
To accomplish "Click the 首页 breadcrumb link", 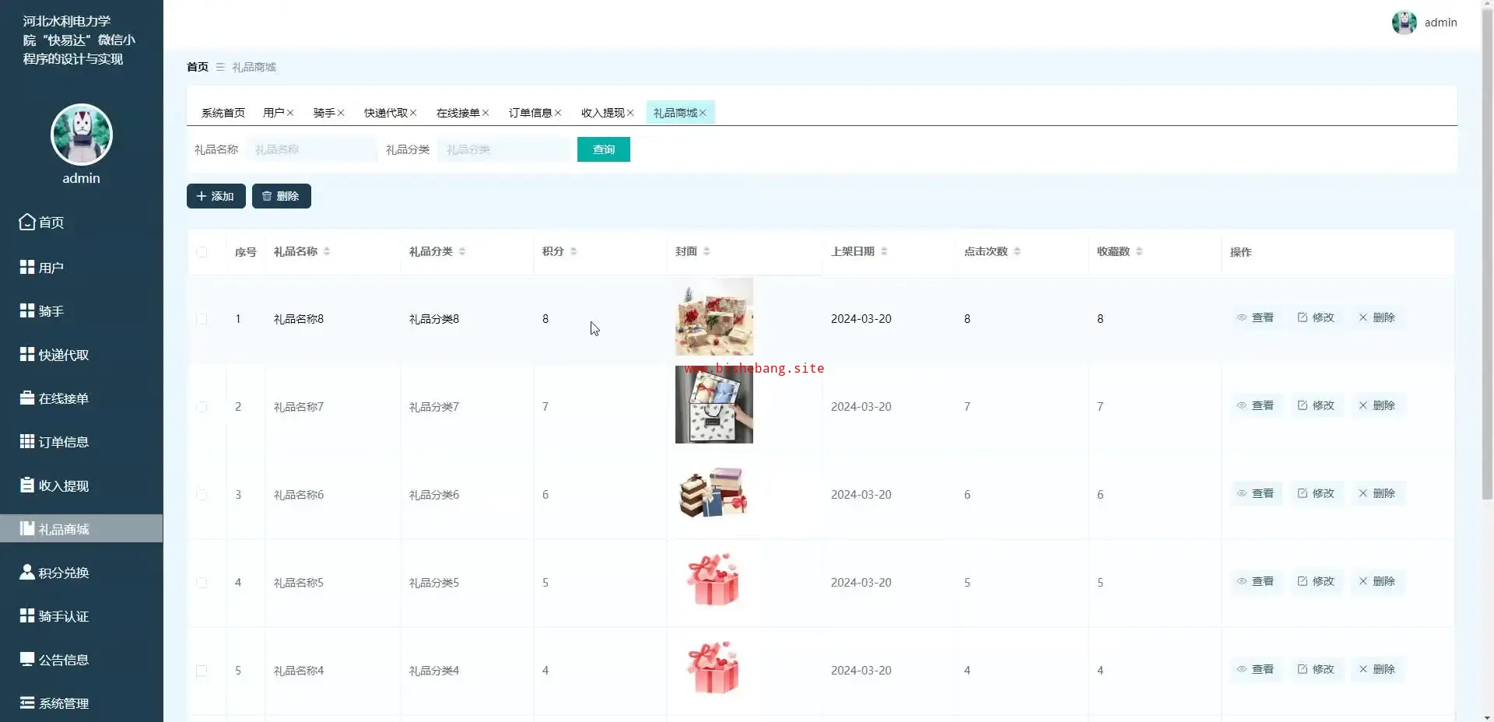I will point(198,67).
